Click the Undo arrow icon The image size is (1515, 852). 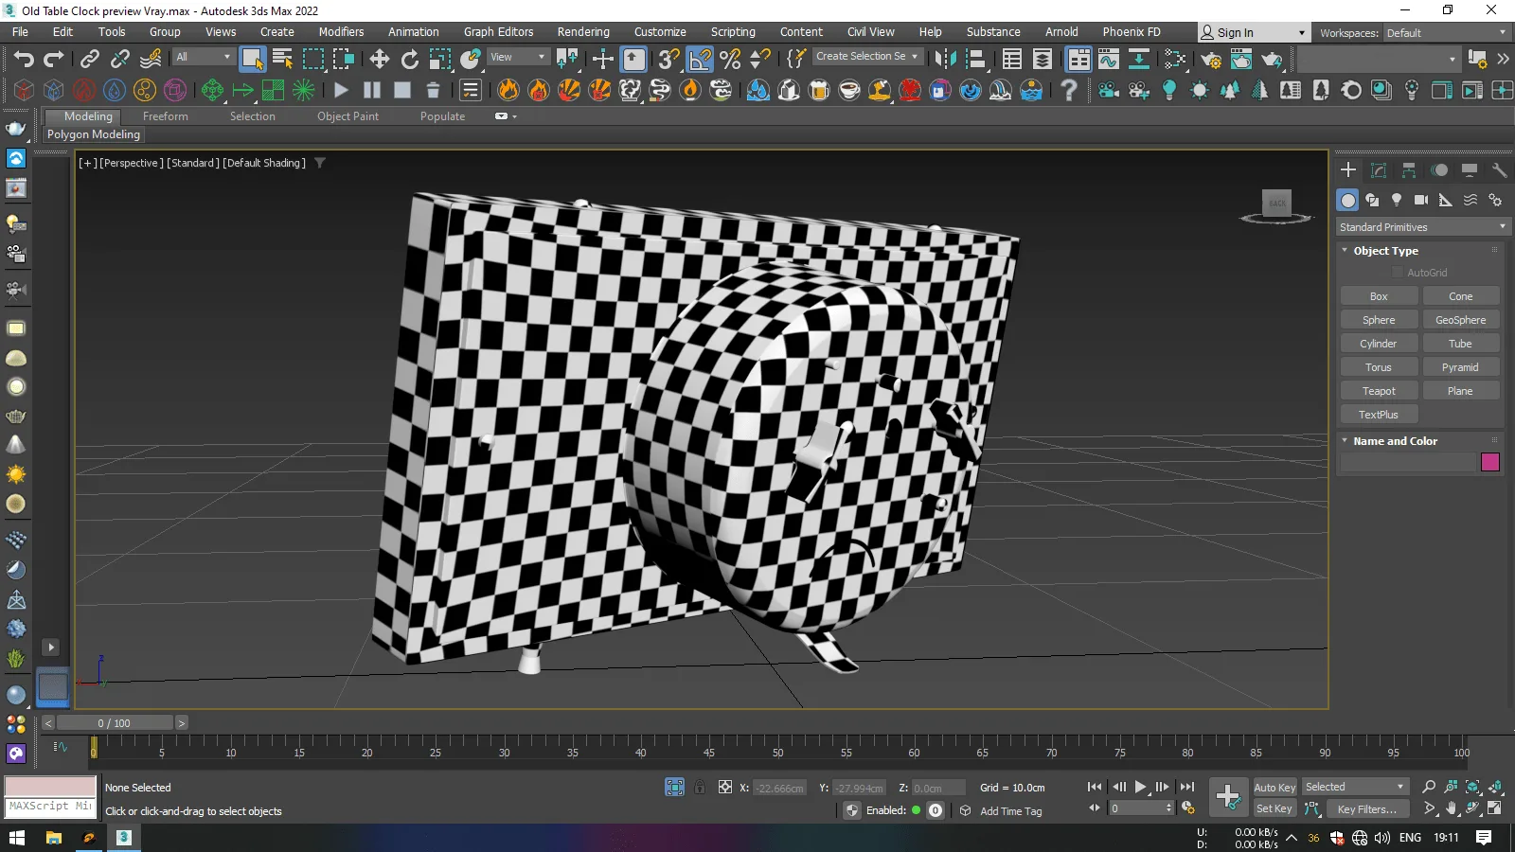tap(24, 60)
